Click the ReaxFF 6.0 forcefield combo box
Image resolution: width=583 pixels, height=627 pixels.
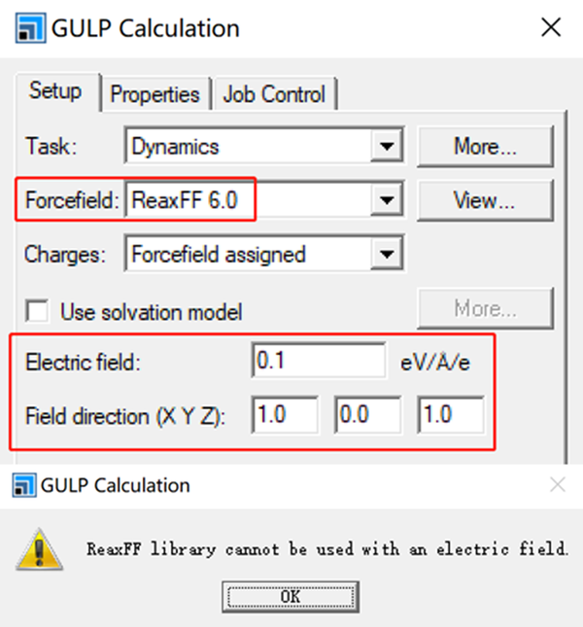[248, 201]
